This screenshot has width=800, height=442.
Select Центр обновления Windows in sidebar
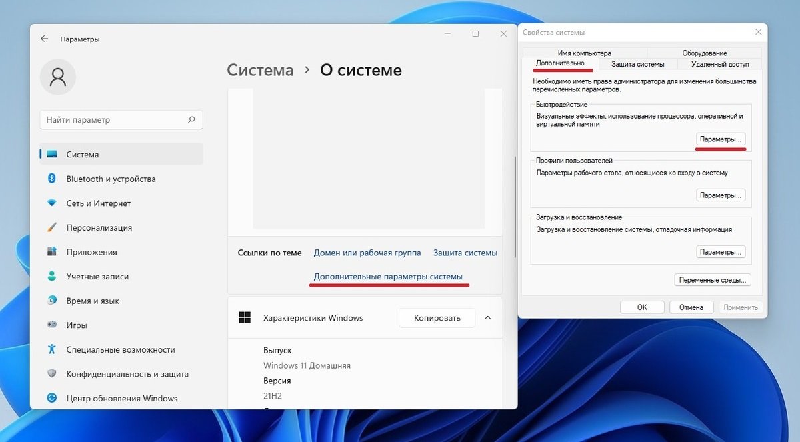(x=121, y=398)
